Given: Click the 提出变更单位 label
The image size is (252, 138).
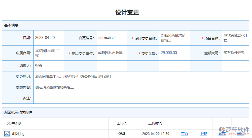Looking at the screenshot, I should pyautogui.click(x=83, y=54).
